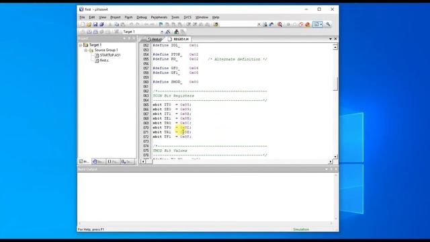Open the Peripherals menu
This screenshot has width=430, height=242.
pyautogui.click(x=159, y=17)
